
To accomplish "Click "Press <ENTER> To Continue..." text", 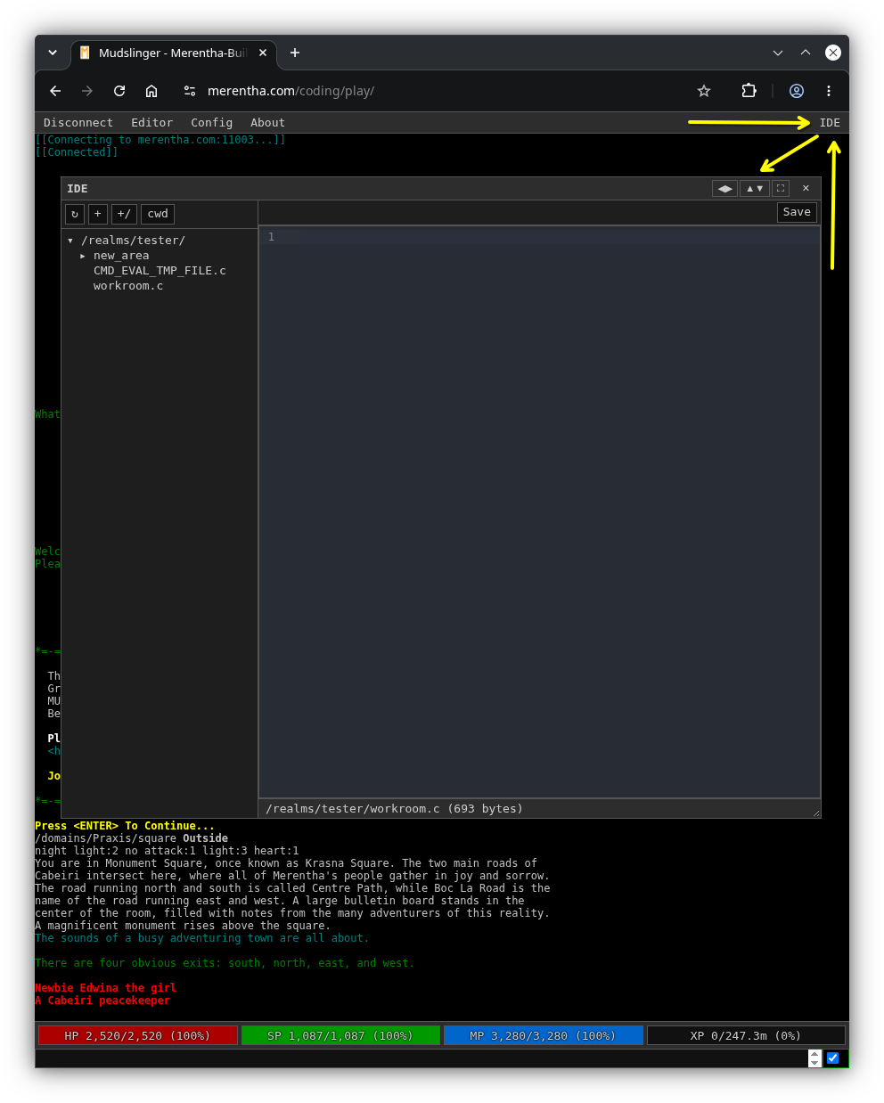I will coord(125,826).
